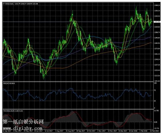Click price axis value 1237.35

[157, 65]
